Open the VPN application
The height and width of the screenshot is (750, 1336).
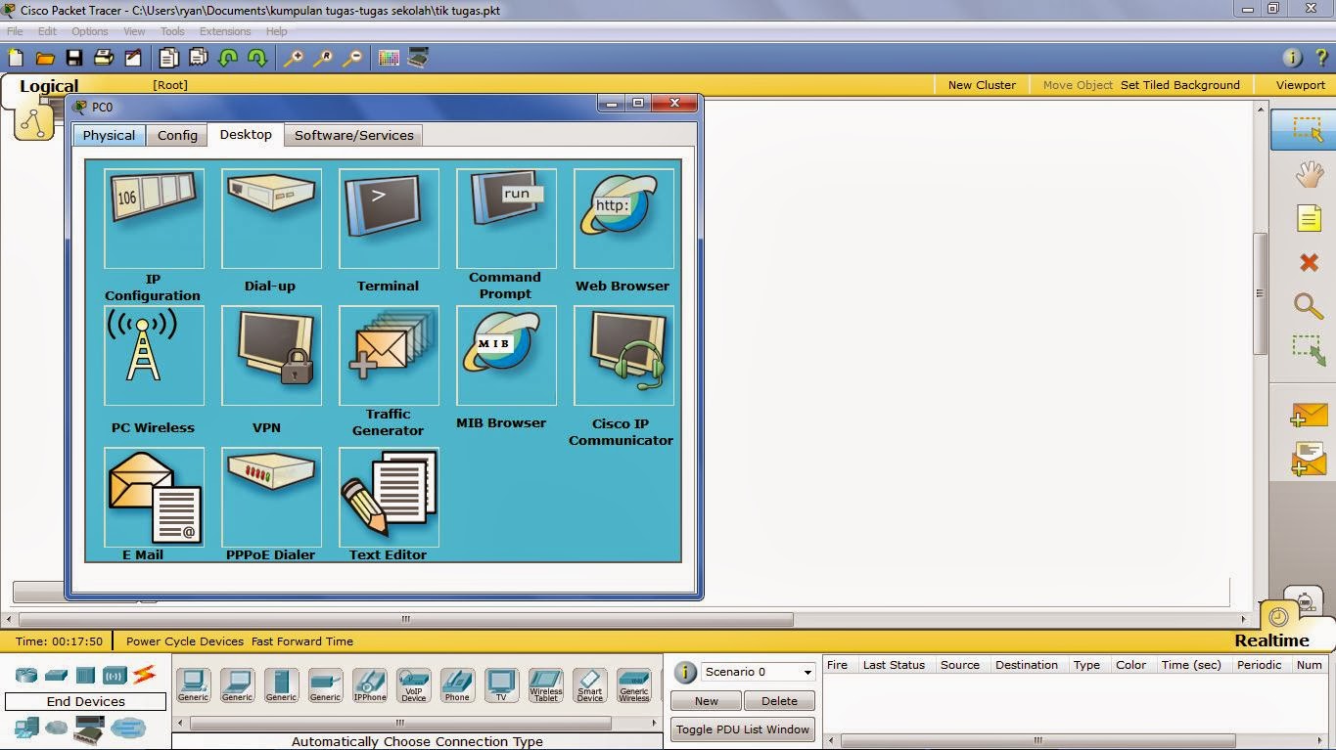coord(271,355)
